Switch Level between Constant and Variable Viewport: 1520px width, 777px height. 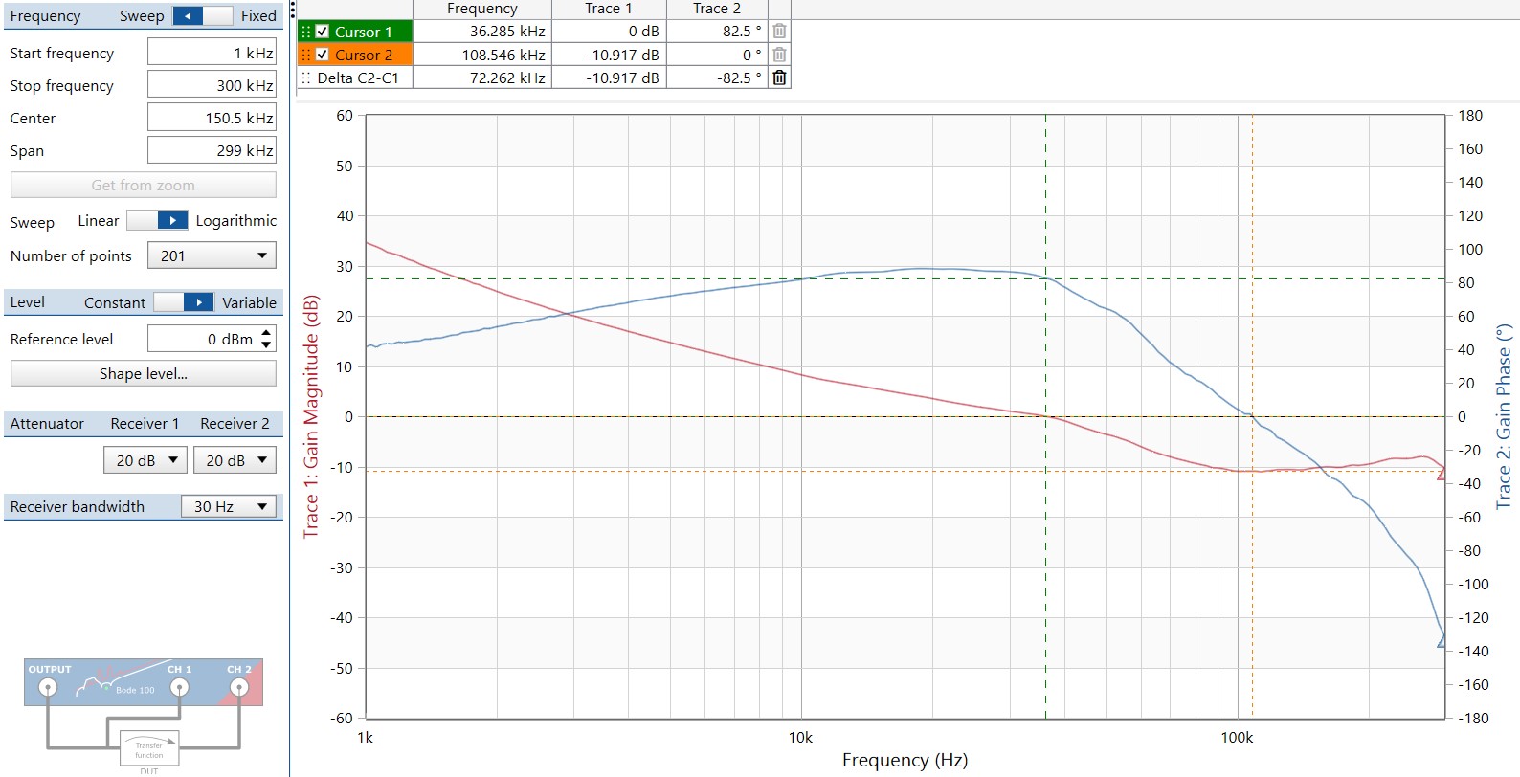tap(183, 302)
